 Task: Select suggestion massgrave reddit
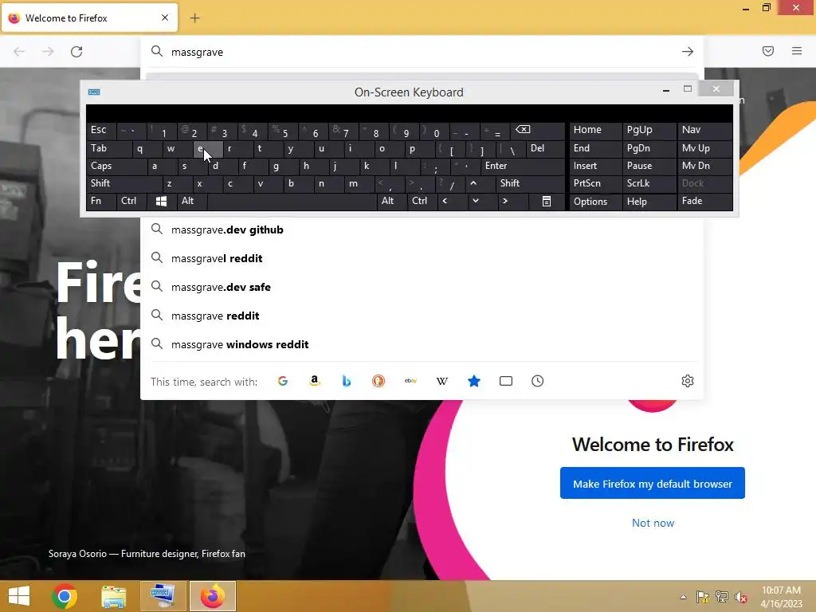coord(422,316)
